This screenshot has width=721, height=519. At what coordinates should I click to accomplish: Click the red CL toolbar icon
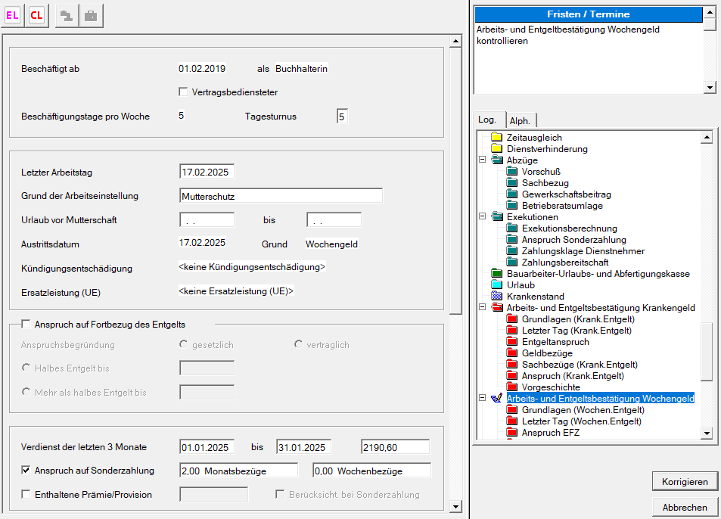(x=36, y=15)
